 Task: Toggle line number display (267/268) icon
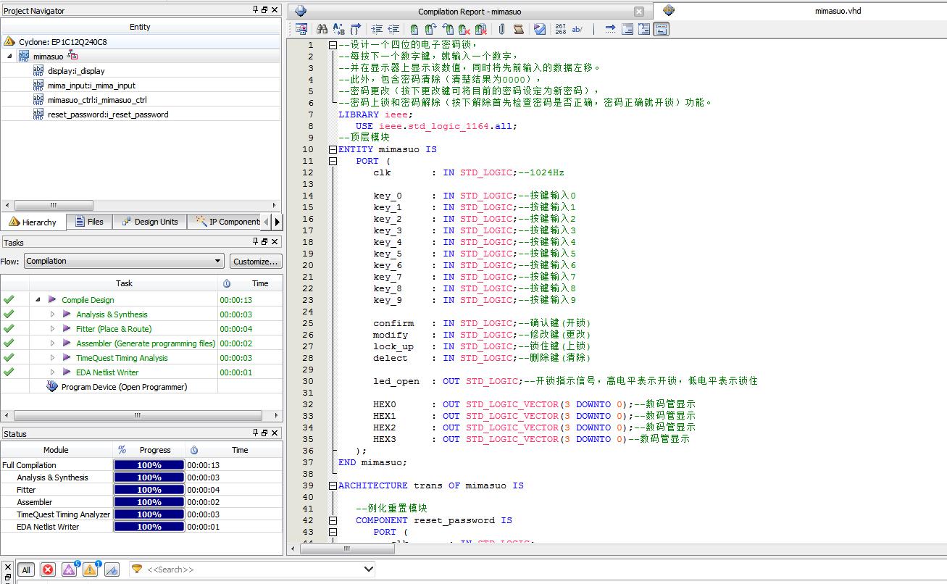click(560, 29)
